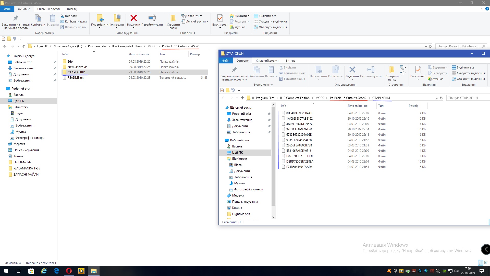Click the search field in the СТАРІ ХЕШИ window
This screenshot has width=490, height=276.
467,98
